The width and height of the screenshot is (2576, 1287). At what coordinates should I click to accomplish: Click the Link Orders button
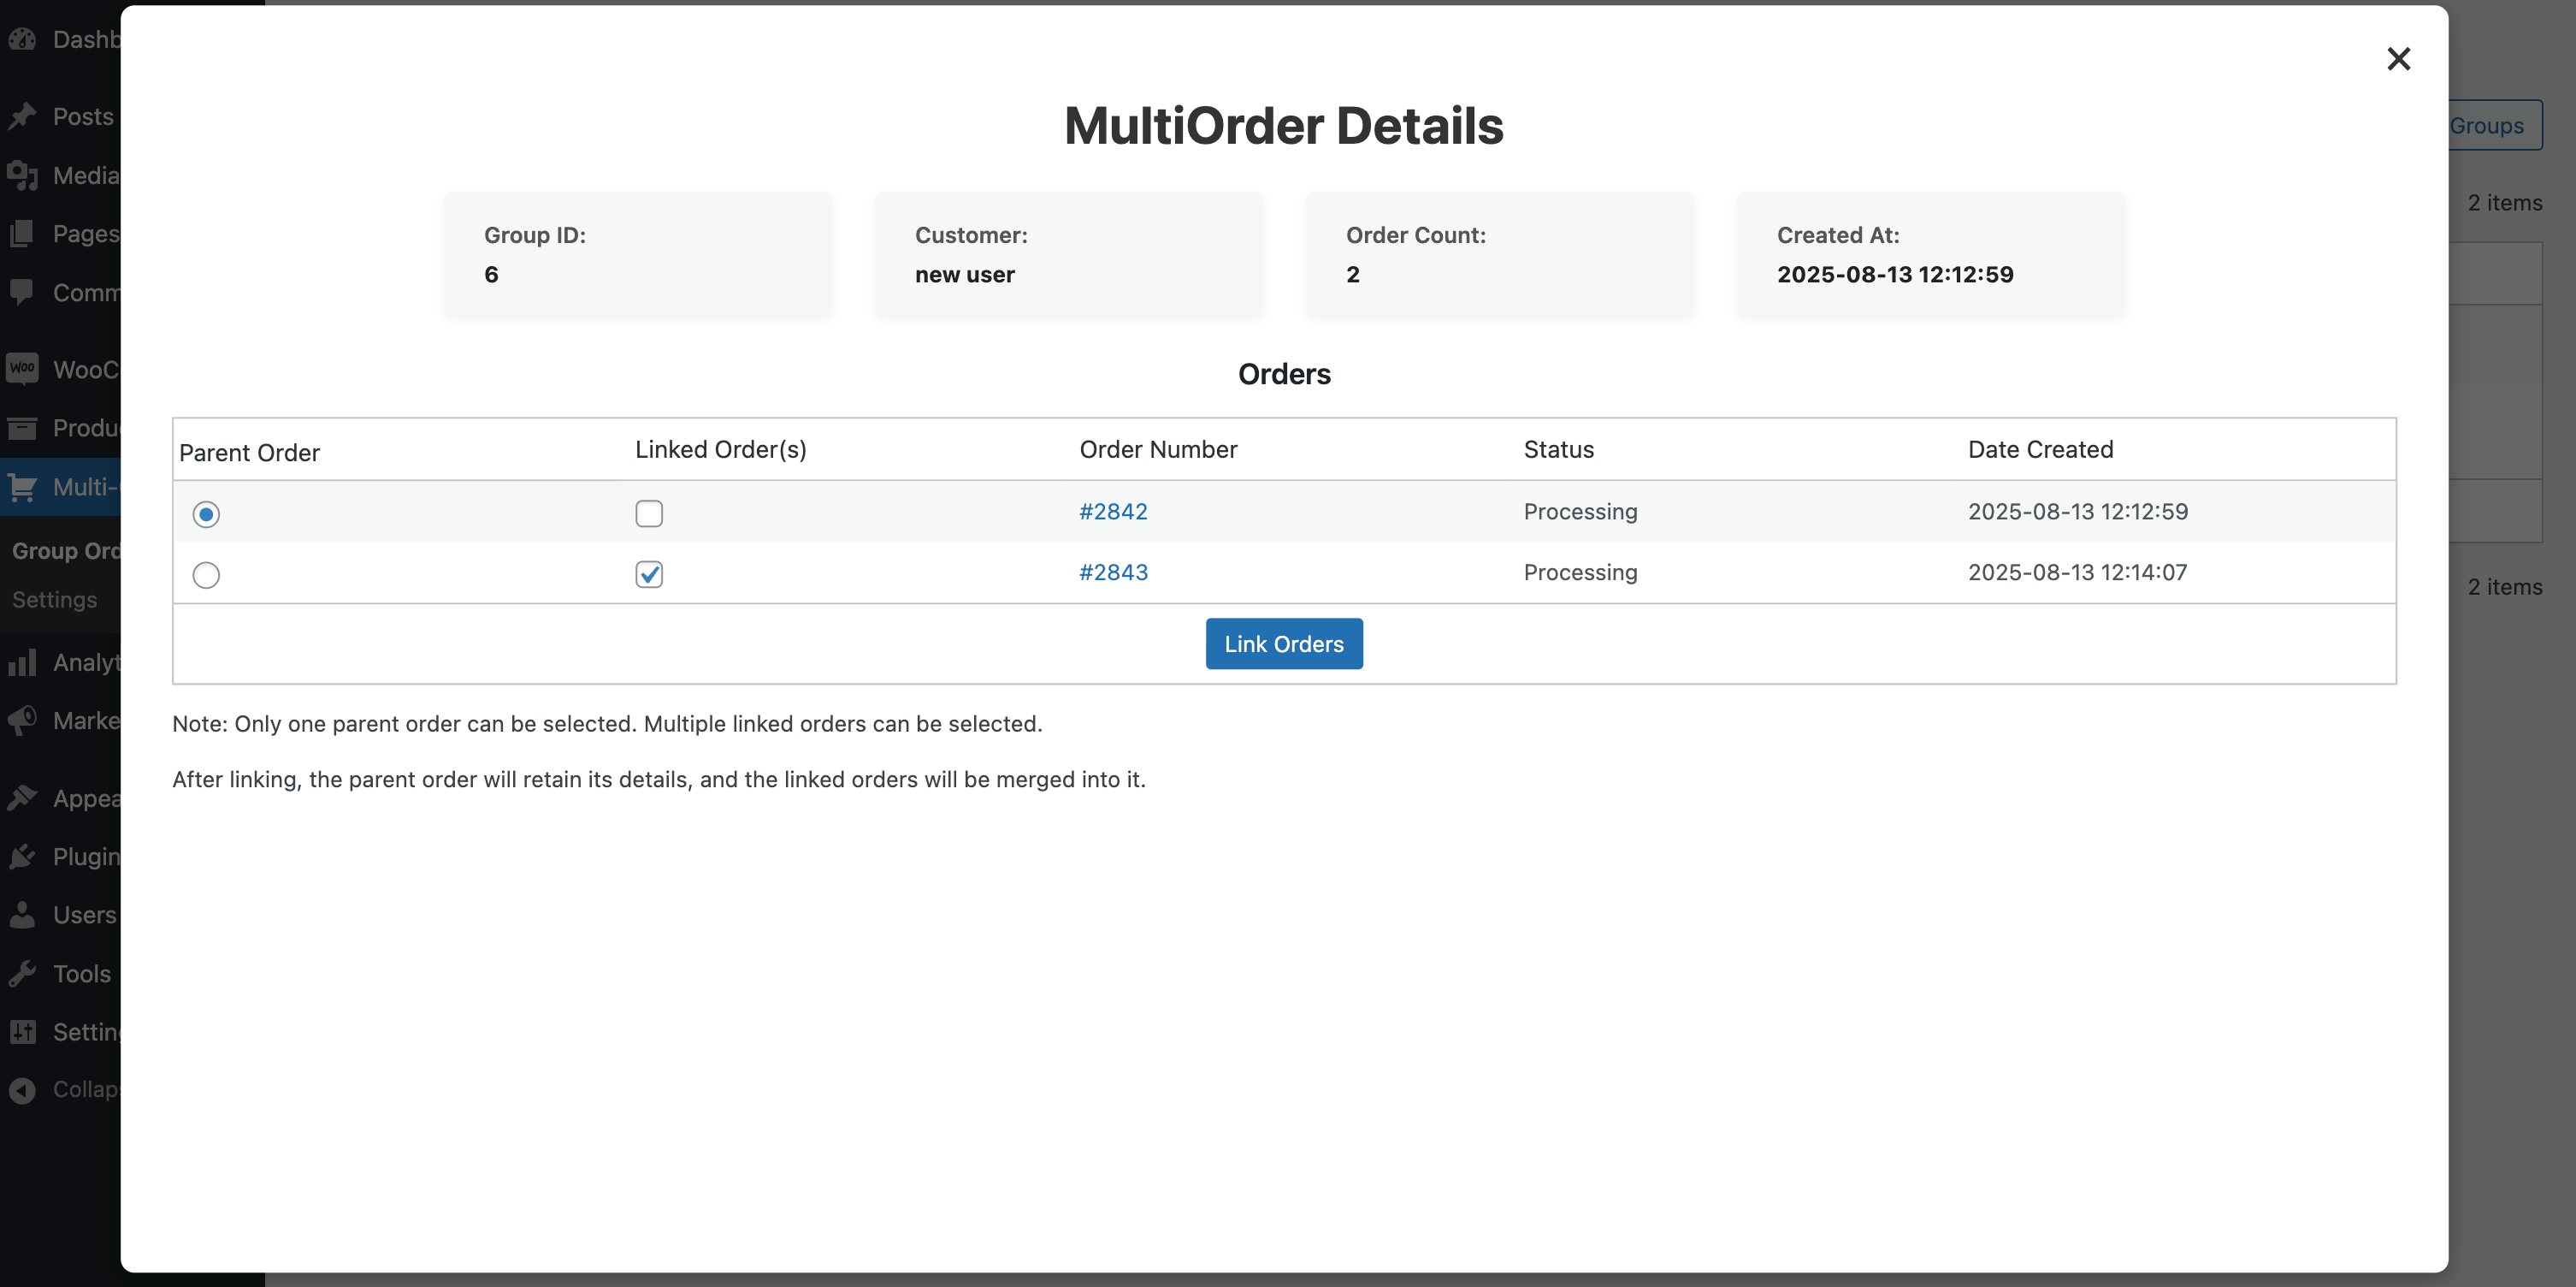(x=1283, y=643)
